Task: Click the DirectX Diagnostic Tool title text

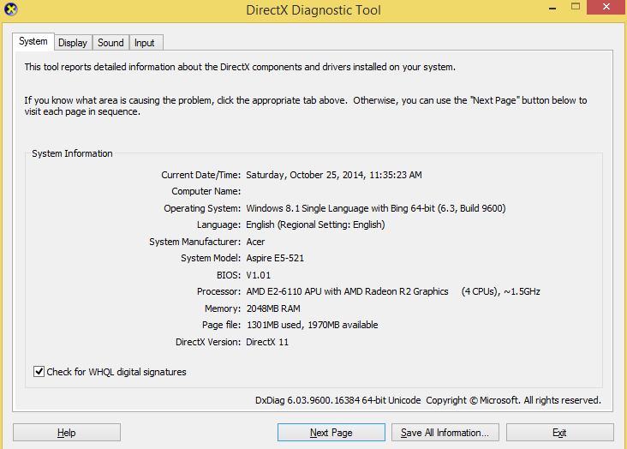Action: tap(313, 10)
